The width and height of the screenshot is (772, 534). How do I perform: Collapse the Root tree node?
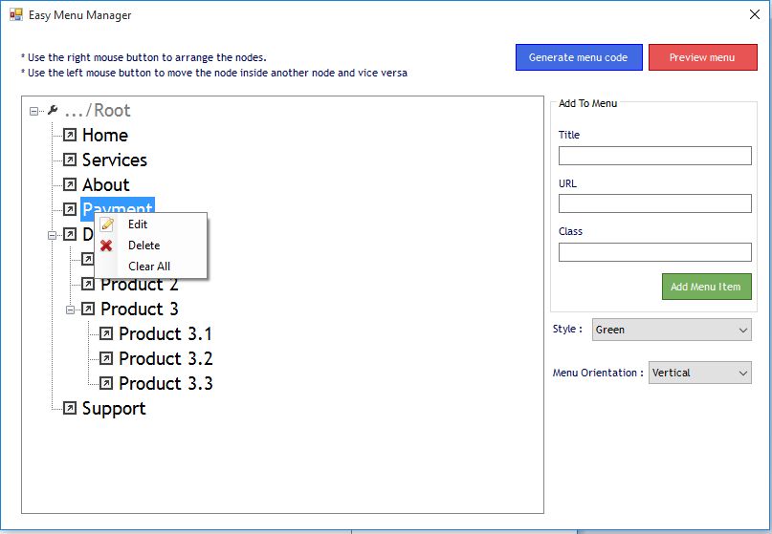click(34, 111)
